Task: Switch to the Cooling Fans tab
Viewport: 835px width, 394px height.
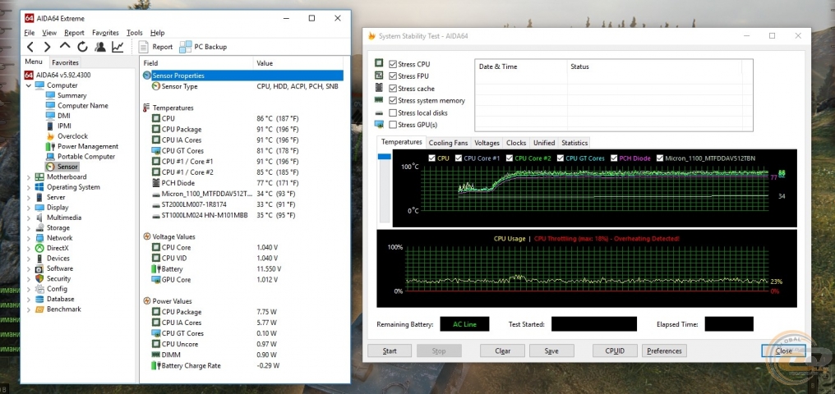Action: click(449, 143)
